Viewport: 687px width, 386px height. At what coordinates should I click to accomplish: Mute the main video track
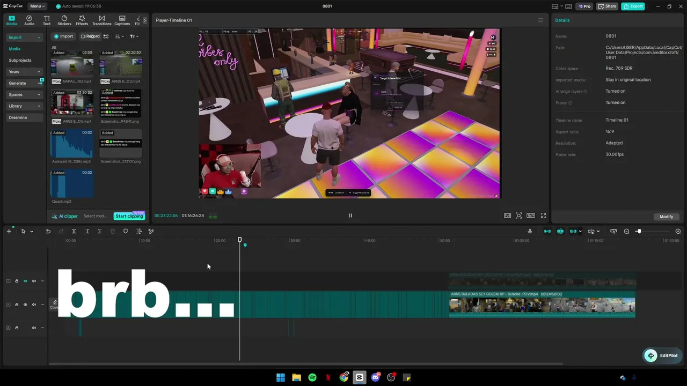[x=34, y=305]
